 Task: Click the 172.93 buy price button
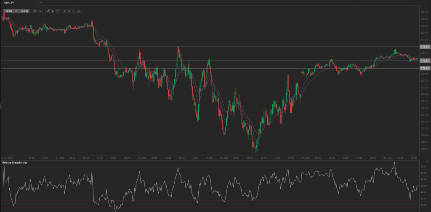pyautogui.click(x=24, y=11)
